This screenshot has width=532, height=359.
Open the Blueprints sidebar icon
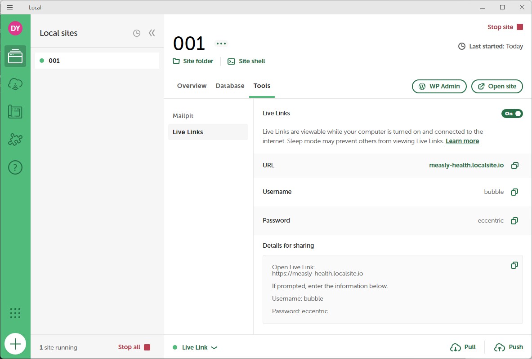pos(15,112)
